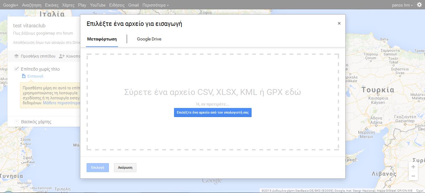Switch to the Google Drive tab
This screenshot has width=425, height=193.
point(149,39)
